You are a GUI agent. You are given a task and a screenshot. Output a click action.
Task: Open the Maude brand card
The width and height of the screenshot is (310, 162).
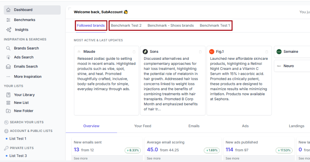107,80
